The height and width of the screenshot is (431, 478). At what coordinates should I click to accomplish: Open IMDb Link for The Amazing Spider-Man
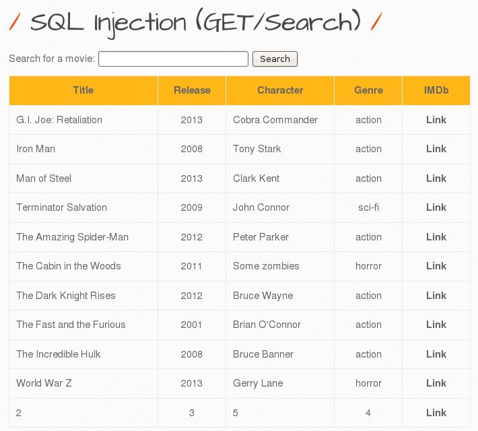(x=436, y=237)
